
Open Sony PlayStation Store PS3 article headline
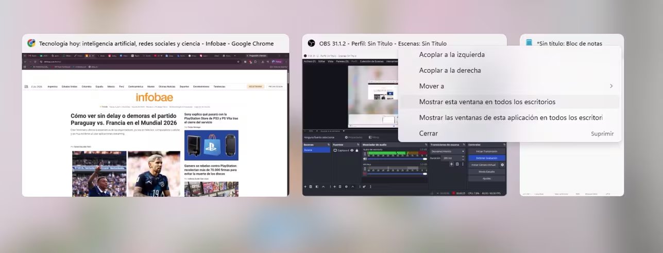pos(211,120)
